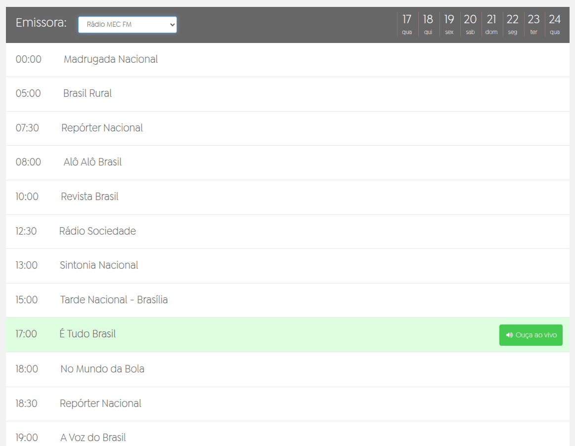Click Repórter Nacional at 18:30

(x=100, y=404)
